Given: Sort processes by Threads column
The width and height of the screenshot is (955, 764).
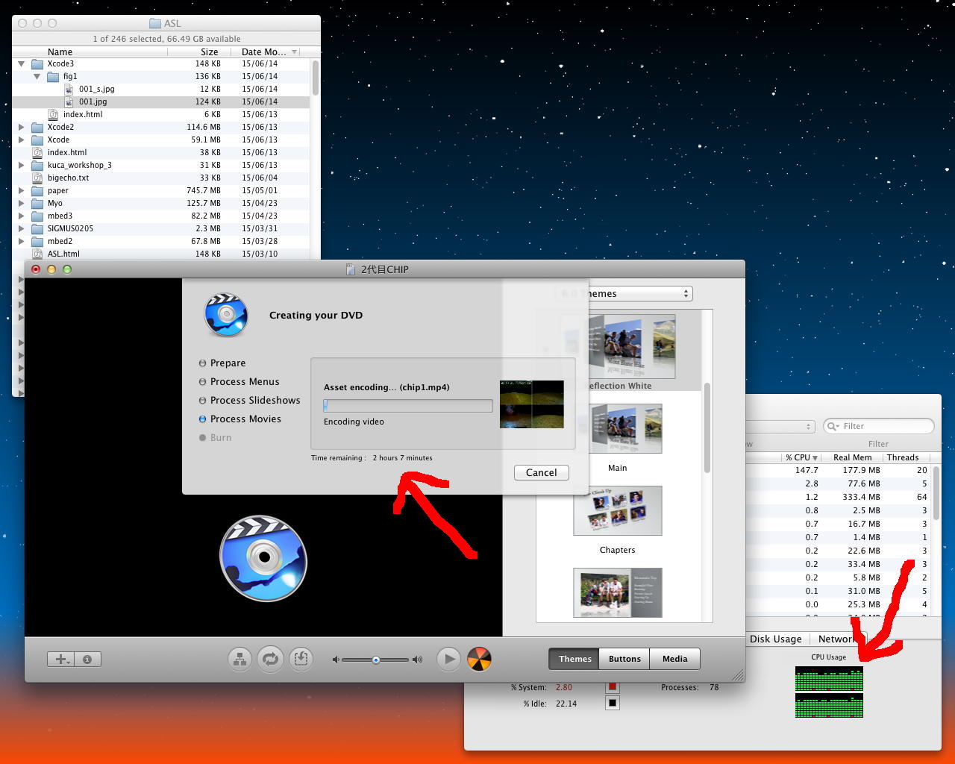Looking at the screenshot, I should point(906,457).
